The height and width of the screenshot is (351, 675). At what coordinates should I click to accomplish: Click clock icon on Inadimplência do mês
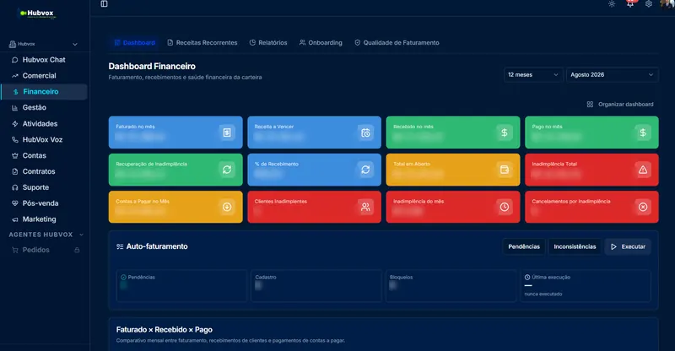504,208
